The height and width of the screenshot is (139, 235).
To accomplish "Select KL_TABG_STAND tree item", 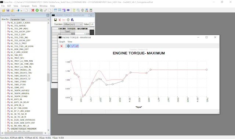I will 18,82.
